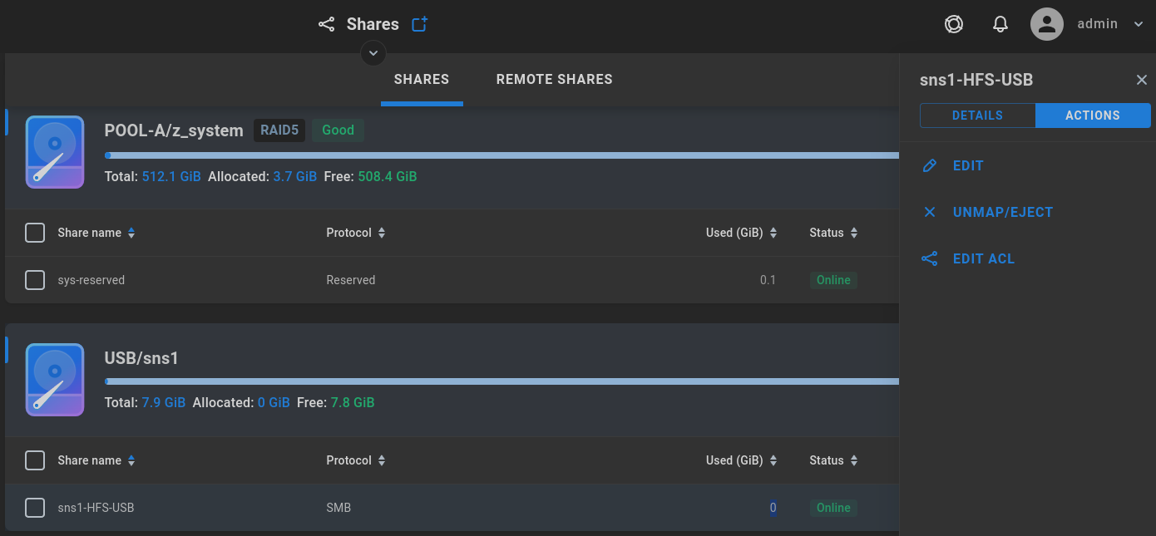This screenshot has width=1156, height=536.
Task: Click the sys-reserved share name
Action: tap(91, 280)
